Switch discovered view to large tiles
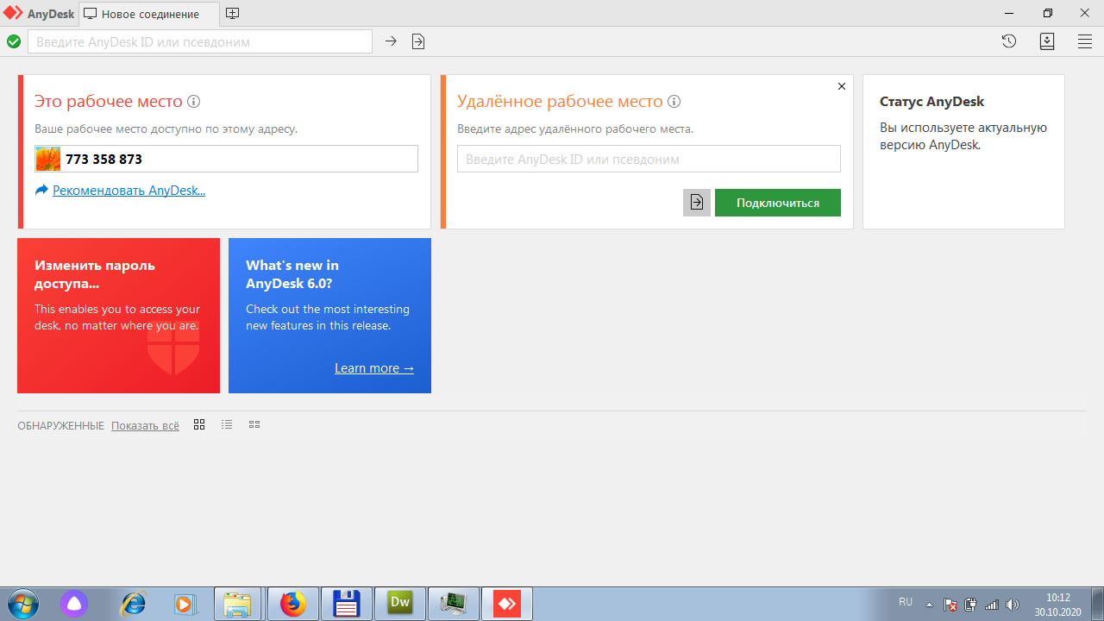The image size is (1104, 621). (199, 424)
